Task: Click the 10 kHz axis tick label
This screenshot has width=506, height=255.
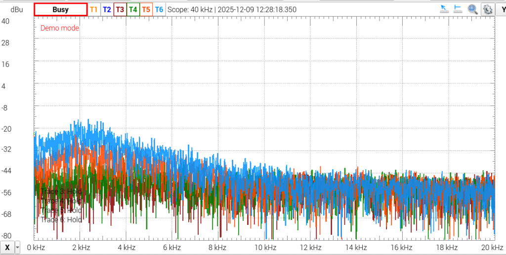Action: [x=265, y=248]
